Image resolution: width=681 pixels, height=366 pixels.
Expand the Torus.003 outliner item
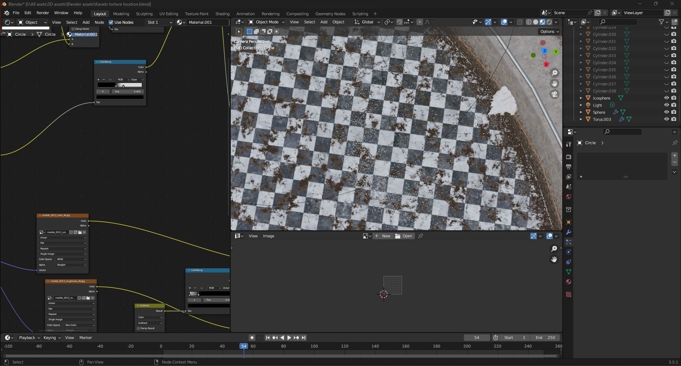[x=581, y=119]
